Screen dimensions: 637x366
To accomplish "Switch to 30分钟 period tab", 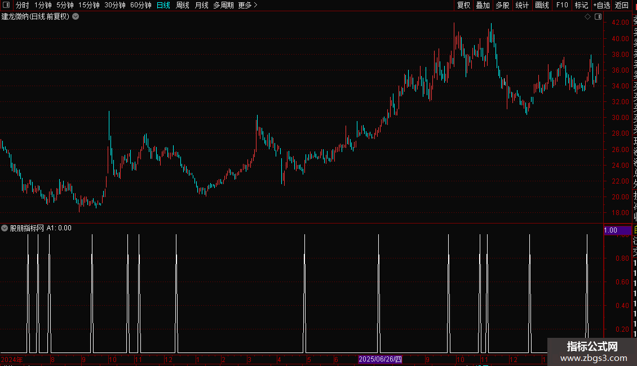I will click(115, 5).
